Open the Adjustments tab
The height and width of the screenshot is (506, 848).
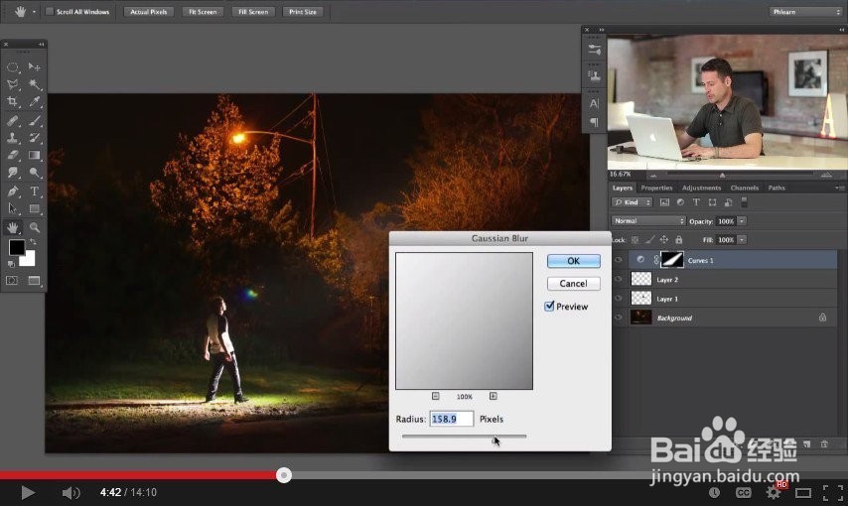(x=701, y=188)
